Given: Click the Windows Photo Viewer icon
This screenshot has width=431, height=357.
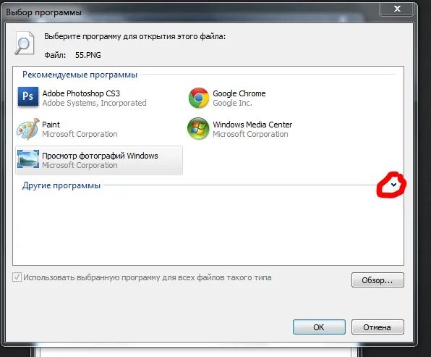Looking at the screenshot, I should tap(28, 159).
